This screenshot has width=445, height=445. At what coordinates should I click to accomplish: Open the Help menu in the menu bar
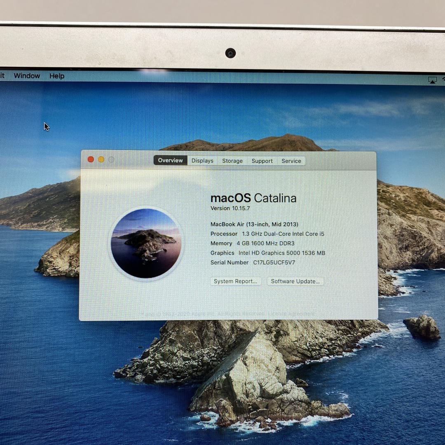pyautogui.click(x=57, y=76)
